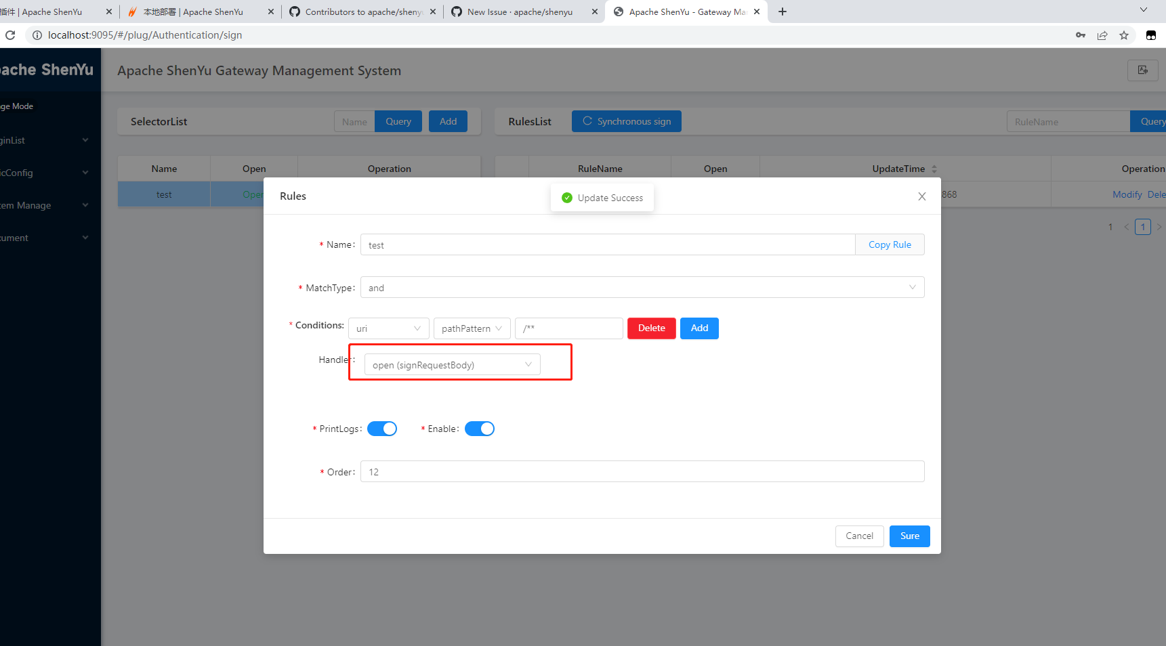This screenshot has width=1166, height=646.
Task: Add a new condition
Action: pos(699,328)
